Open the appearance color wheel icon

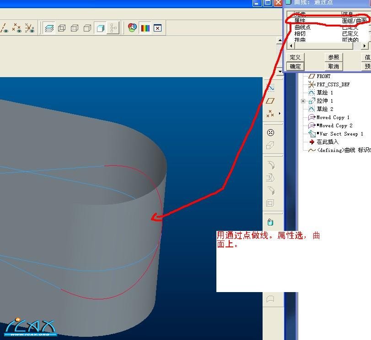132,28
